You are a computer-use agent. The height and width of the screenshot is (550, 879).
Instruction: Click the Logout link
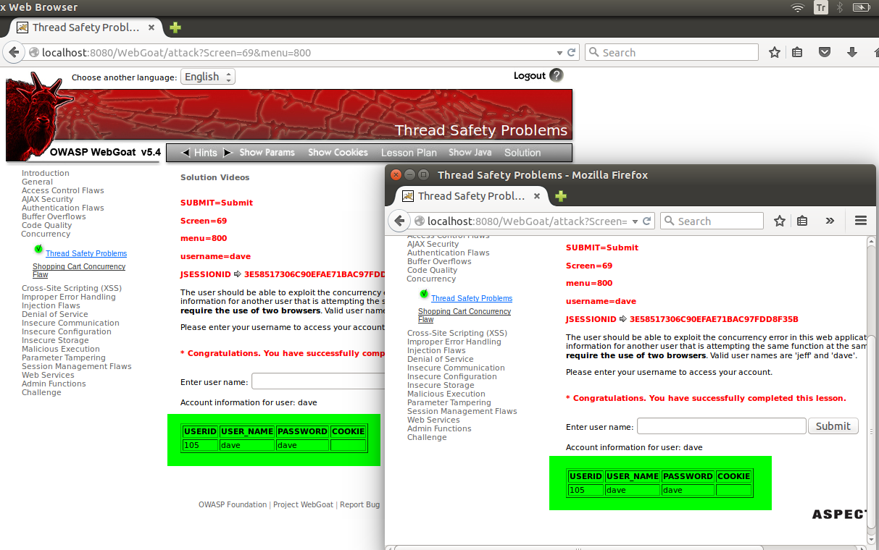530,76
